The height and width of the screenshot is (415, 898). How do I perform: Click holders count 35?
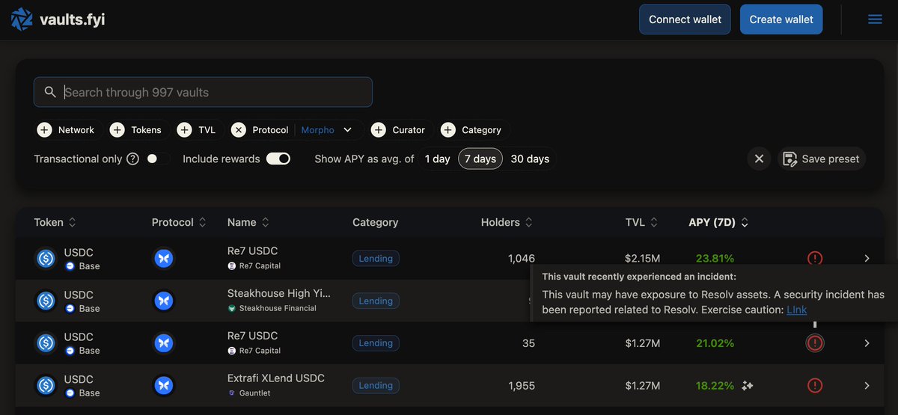tap(528, 343)
